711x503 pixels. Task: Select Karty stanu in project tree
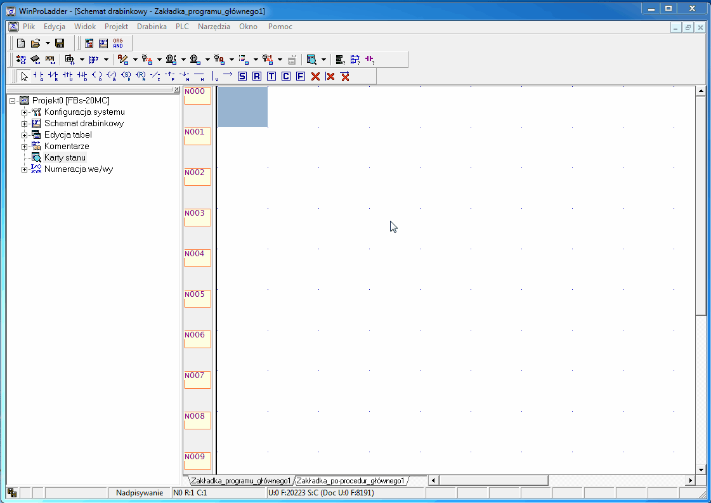click(x=65, y=158)
